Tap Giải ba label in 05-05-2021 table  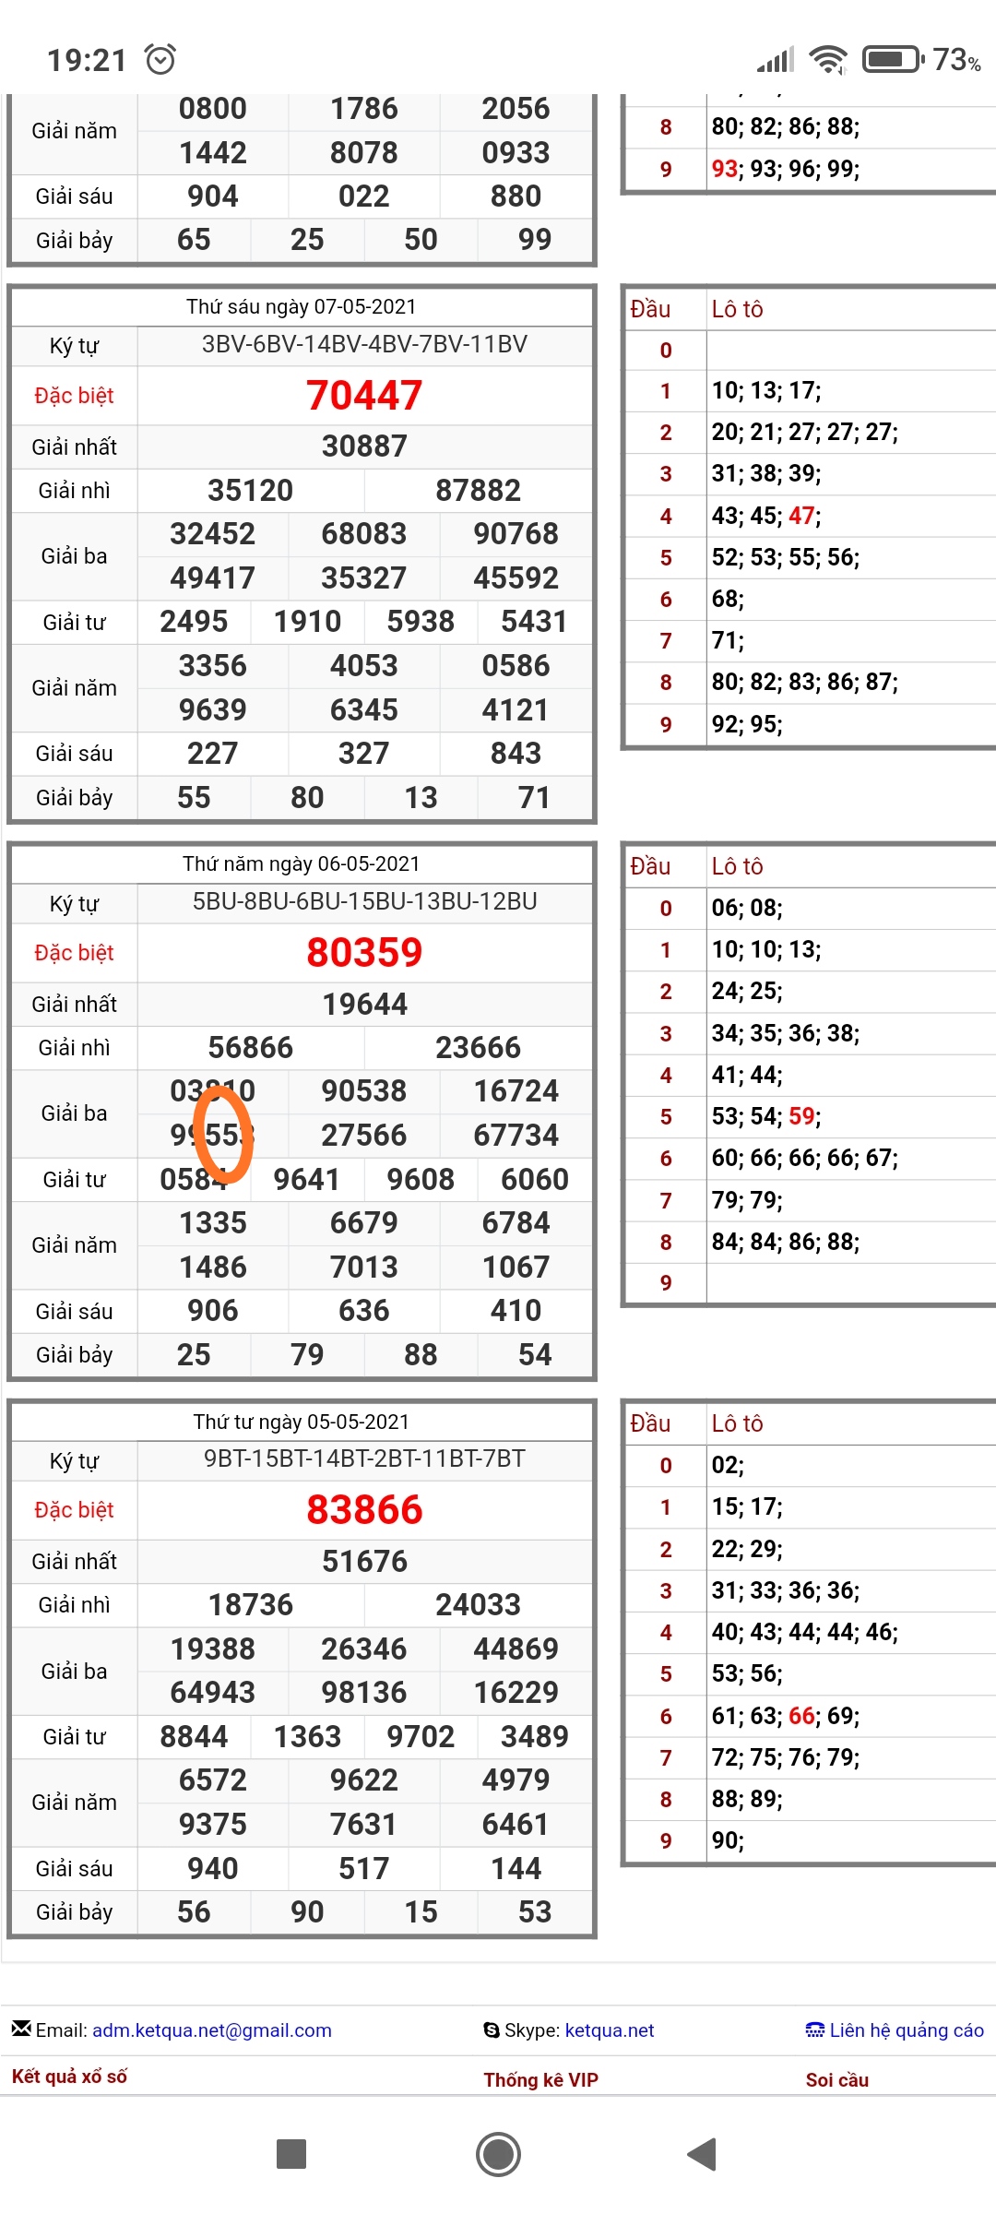click(x=74, y=1671)
